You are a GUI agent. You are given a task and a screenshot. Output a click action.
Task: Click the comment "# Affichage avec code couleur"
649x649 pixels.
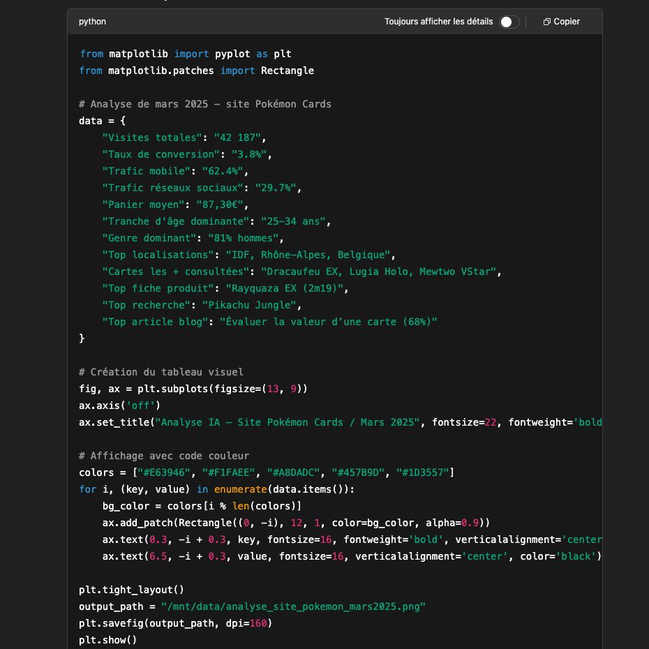coord(164,456)
